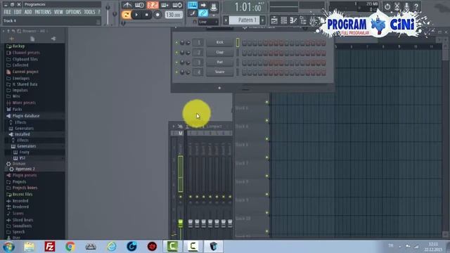Mute the Clap channel green light
Image resolution: width=450 pixels, height=253 pixels.
176,53
